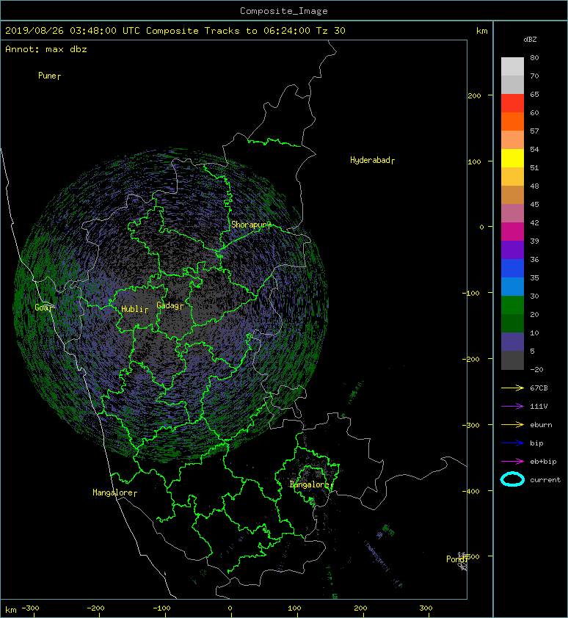Image resolution: width=568 pixels, height=618 pixels.
Task: Click the dBZ heading above the color scale
Action: 530,40
